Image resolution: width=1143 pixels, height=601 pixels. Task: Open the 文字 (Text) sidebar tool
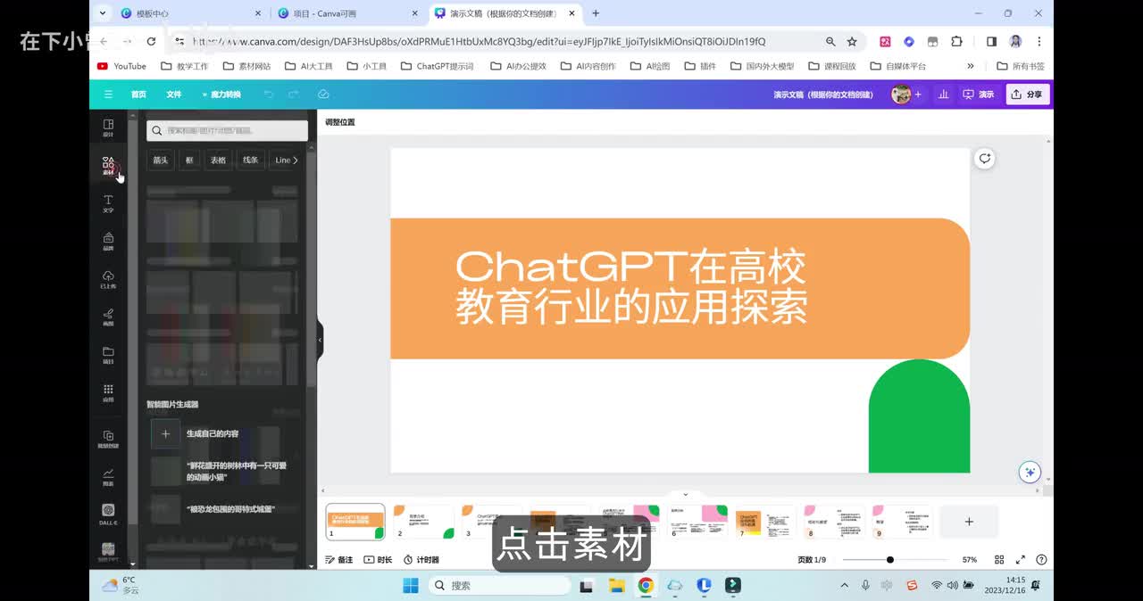[x=108, y=203]
